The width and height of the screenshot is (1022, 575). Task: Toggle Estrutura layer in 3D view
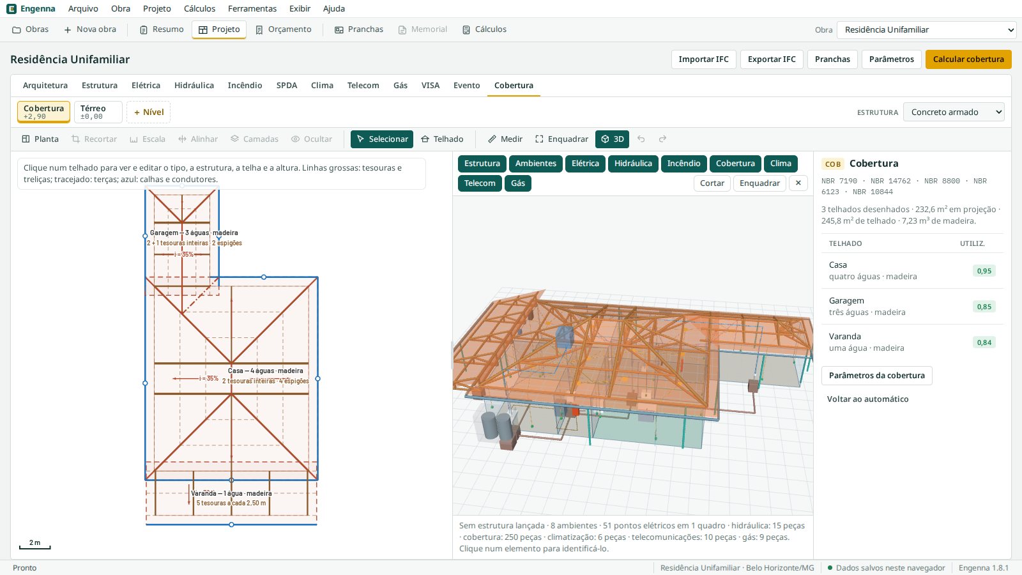coord(482,164)
